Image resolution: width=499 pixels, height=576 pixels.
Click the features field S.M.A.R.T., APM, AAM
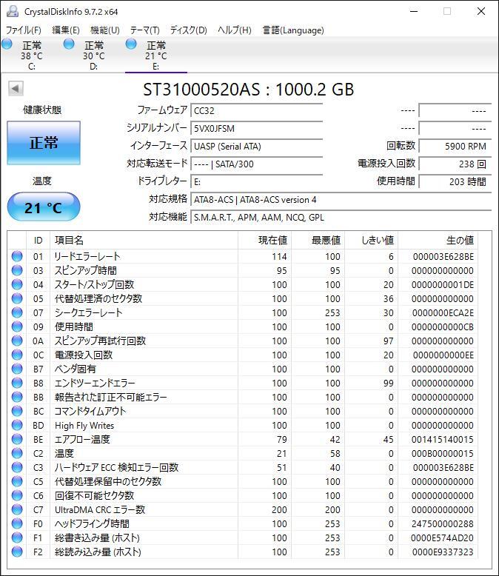pyautogui.click(x=341, y=218)
